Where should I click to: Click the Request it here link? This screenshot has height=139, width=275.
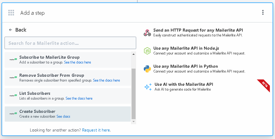(96, 130)
